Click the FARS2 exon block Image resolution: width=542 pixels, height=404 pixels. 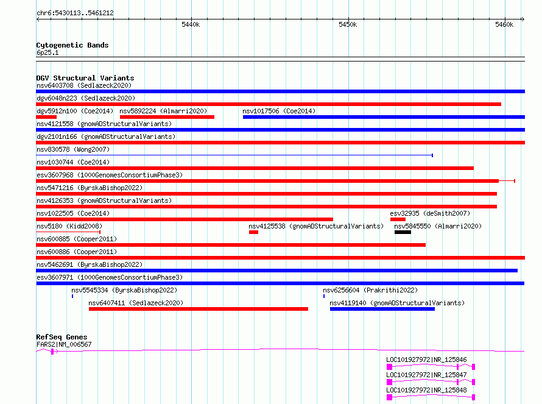click(x=52, y=352)
